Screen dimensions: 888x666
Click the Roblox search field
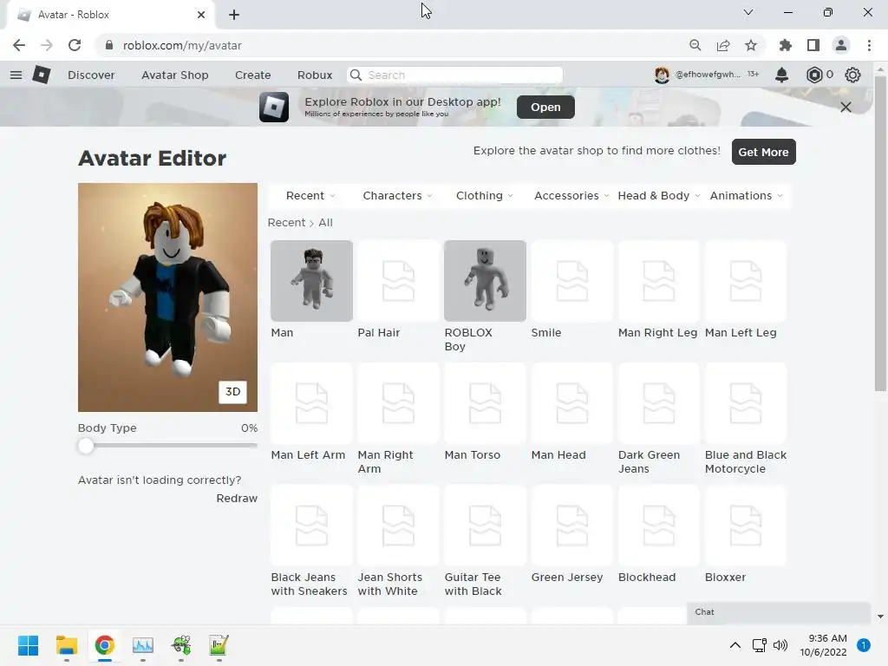pyautogui.click(x=454, y=75)
